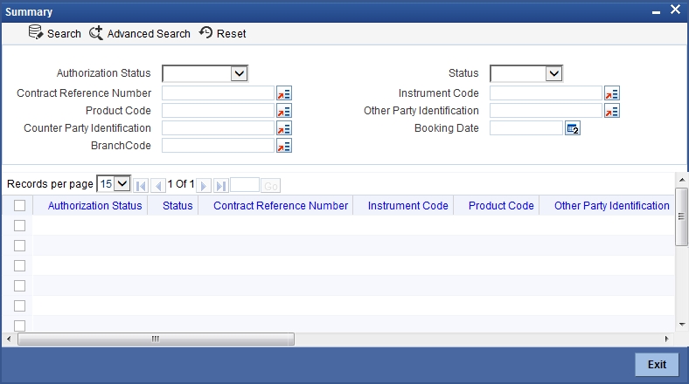
Task: Sort by Authorization Status column header
Action: [x=95, y=206]
